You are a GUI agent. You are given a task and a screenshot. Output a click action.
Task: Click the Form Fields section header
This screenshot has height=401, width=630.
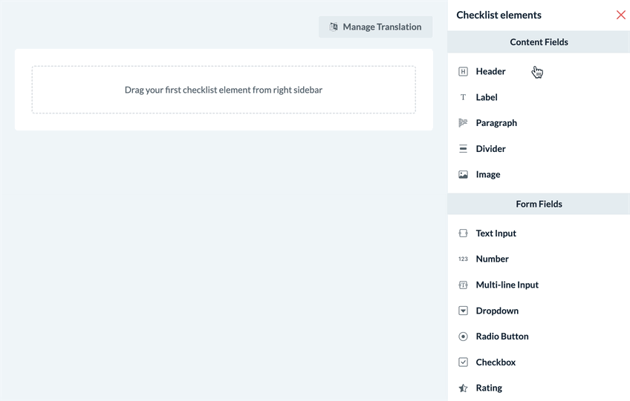[x=539, y=204]
